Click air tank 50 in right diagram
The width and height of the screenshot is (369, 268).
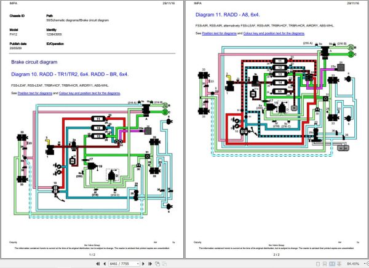click(x=280, y=92)
